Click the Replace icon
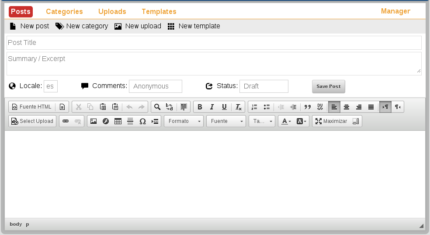Screen dimensions: 430x235 coord(169,107)
